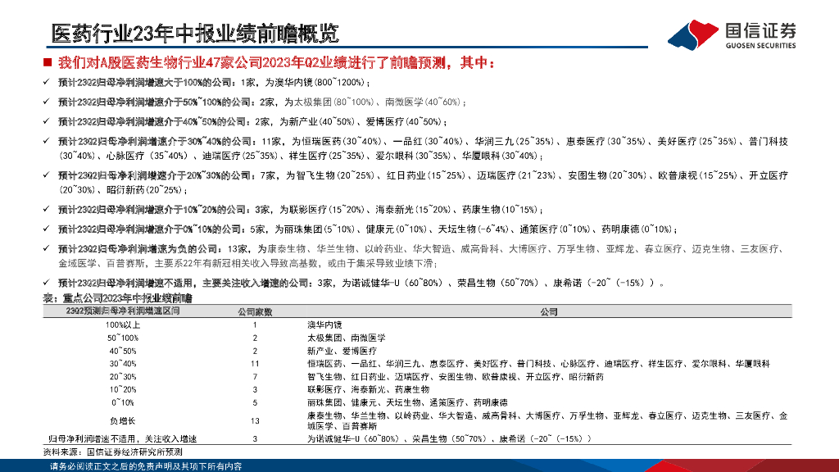Click the table cell 新产业、爱博医疗
The height and width of the screenshot is (472, 839).
342,351
